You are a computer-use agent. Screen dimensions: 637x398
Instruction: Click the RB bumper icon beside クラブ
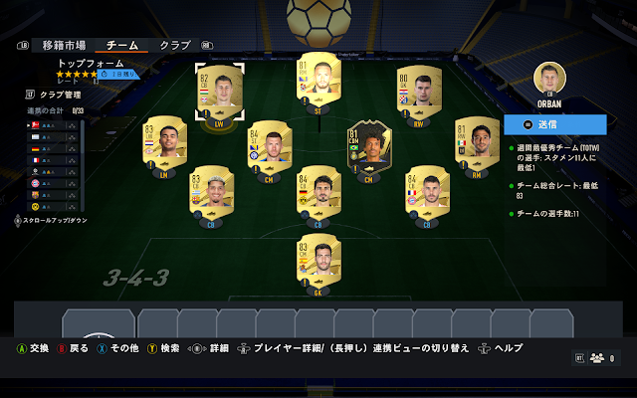point(207,46)
